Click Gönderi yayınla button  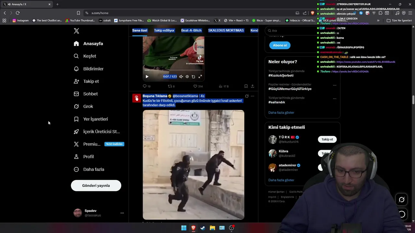tap(96, 185)
